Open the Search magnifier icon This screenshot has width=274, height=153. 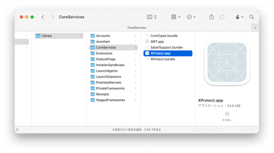251,17
